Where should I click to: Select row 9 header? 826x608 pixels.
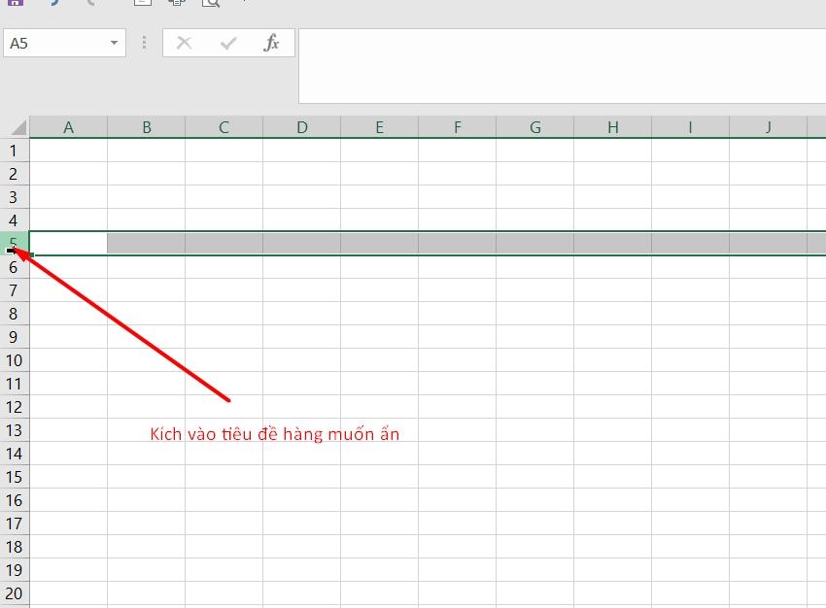coord(15,336)
